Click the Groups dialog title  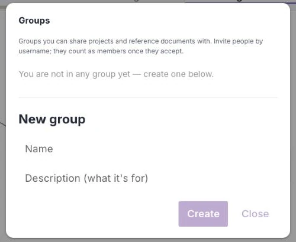click(x=34, y=21)
